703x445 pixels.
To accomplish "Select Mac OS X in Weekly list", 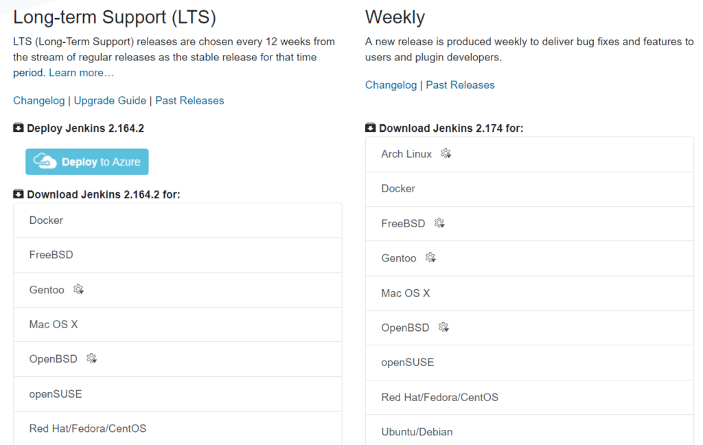I will (529, 293).
